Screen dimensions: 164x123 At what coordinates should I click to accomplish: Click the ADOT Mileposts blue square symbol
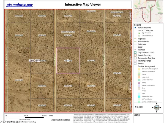135,28
